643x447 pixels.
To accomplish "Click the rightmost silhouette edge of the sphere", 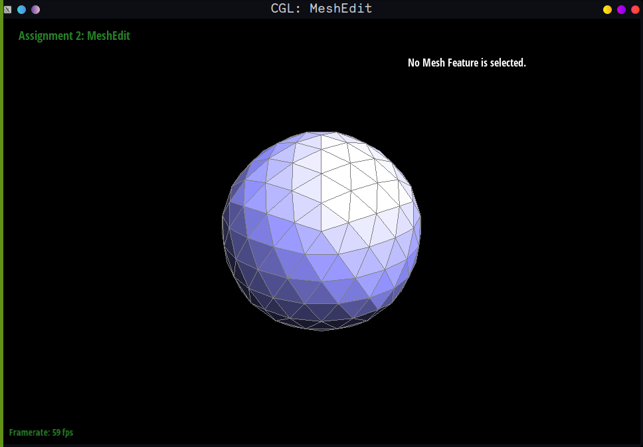I will tap(420, 226).
